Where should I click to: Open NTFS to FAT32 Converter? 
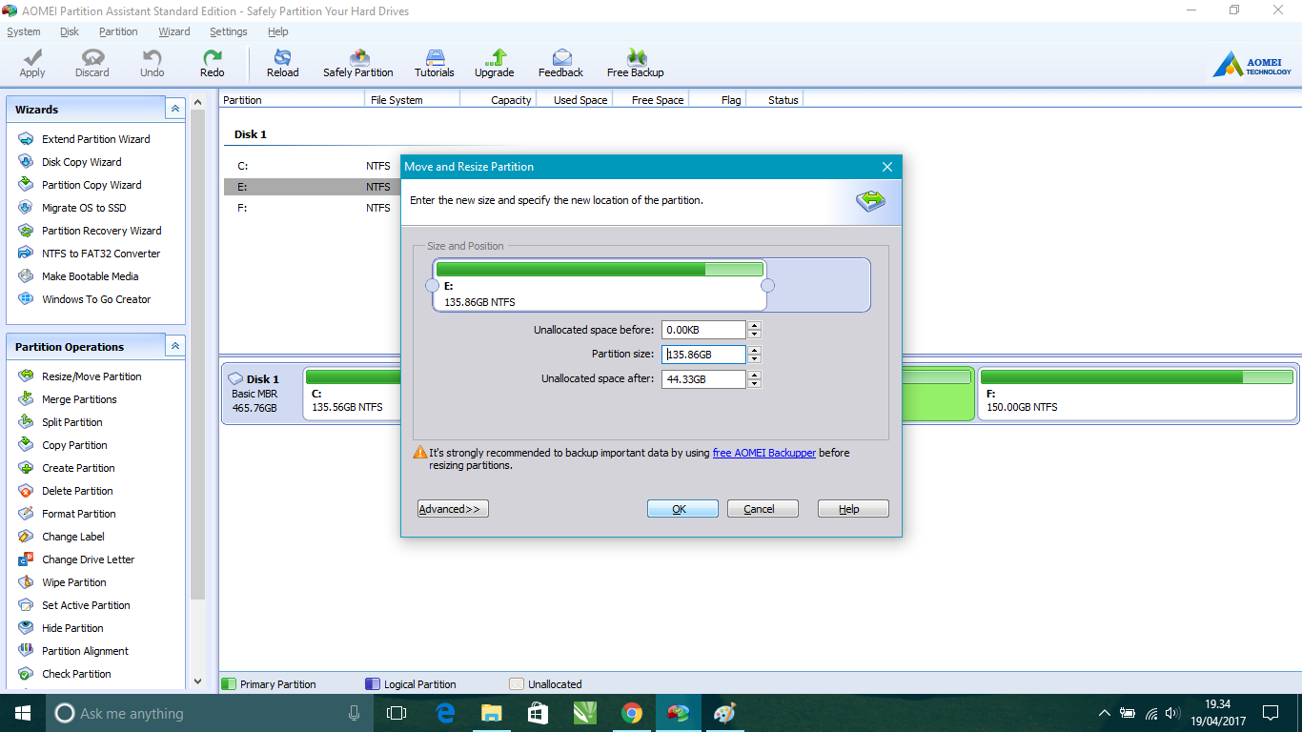[101, 254]
